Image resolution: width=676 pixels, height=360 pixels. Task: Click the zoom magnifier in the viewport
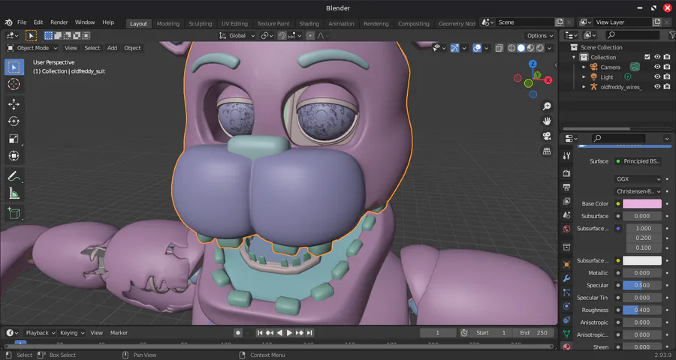[547, 106]
